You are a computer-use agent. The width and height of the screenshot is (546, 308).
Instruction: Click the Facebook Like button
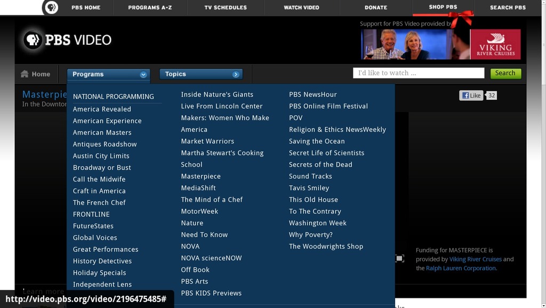tap(471, 96)
